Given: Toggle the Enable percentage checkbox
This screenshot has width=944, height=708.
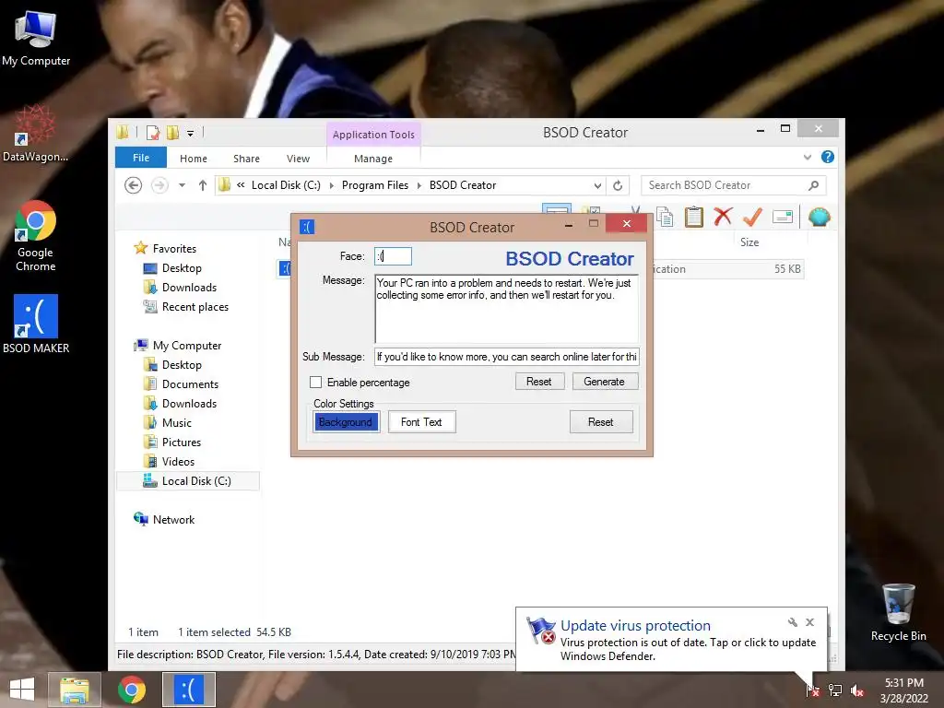Looking at the screenshot, I should [x=315, y=383].
